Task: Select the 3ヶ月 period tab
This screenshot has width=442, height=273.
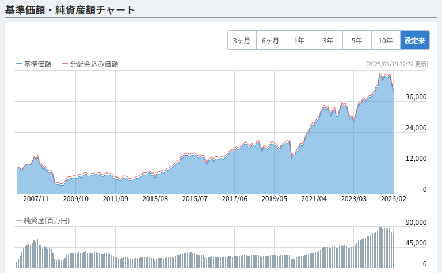Action: pos(242,41)
